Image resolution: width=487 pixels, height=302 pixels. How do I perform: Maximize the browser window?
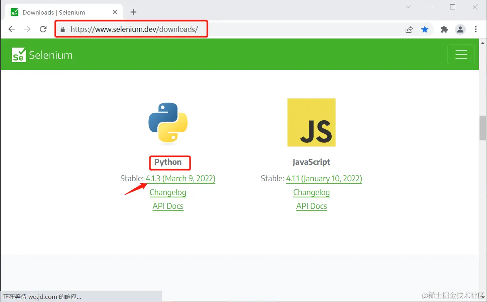452,7
